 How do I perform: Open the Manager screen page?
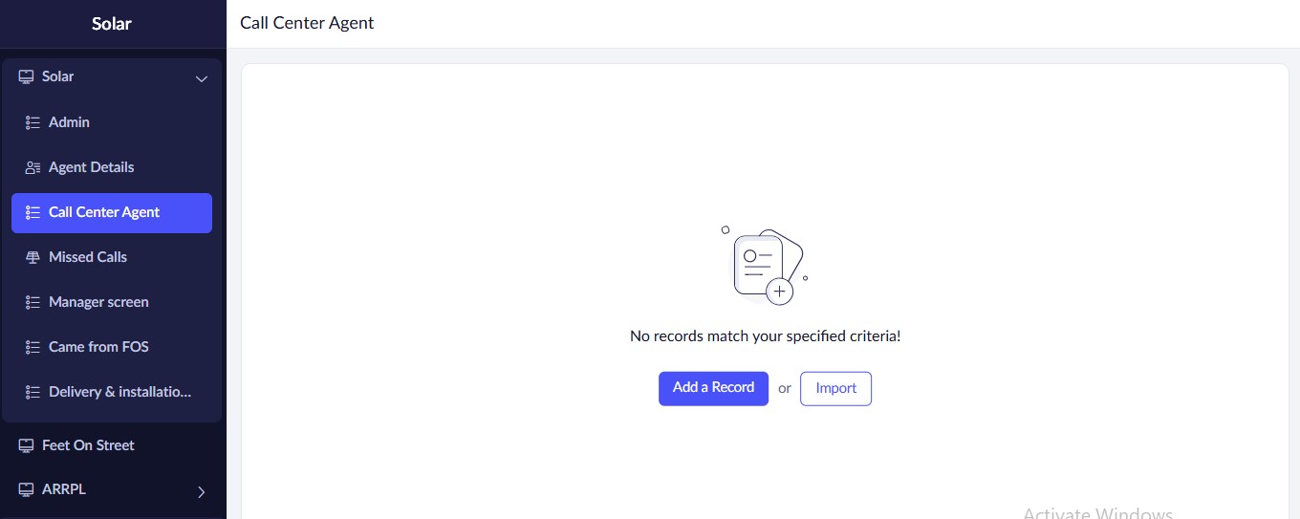pyautogui.click(x=98, y=302)
